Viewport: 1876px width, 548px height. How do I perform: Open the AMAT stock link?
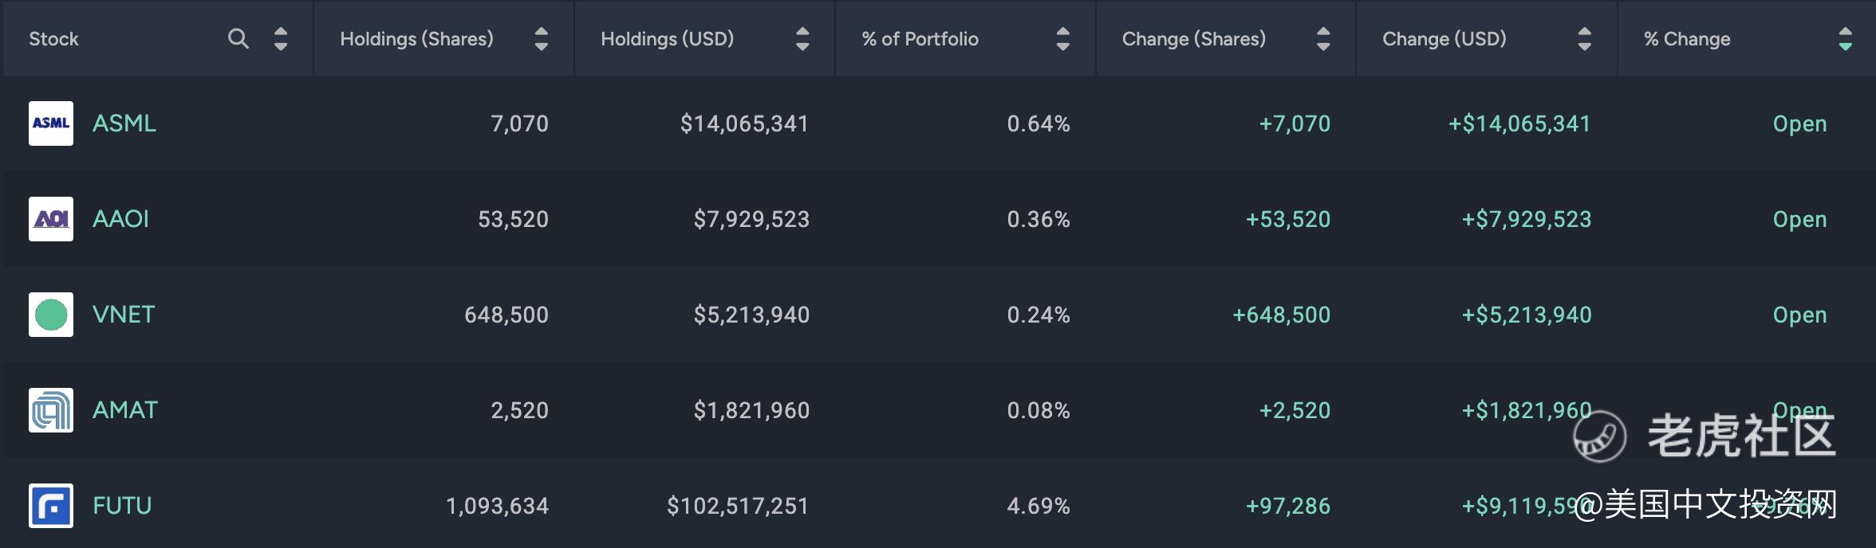pyautogui.click(x=125, y=410)
